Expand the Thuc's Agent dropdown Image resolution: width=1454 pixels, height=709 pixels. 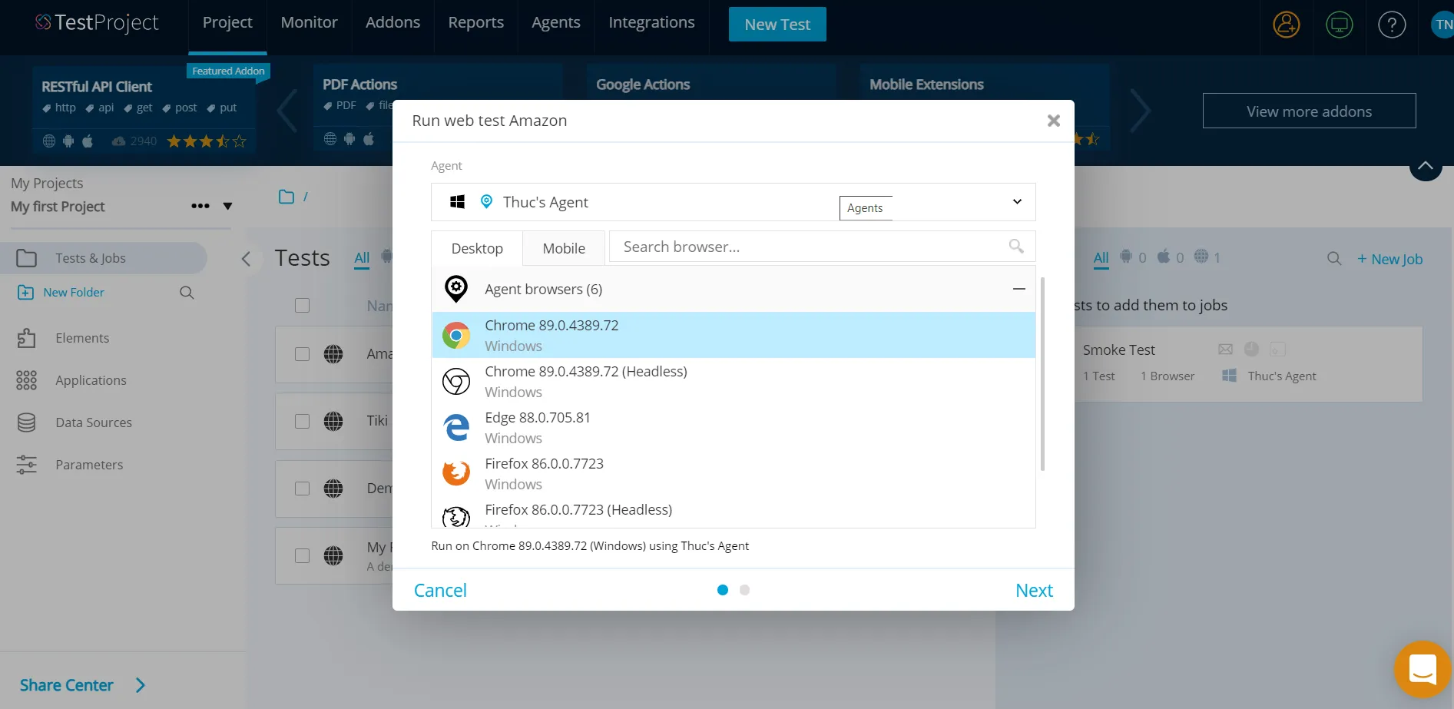1016,202
